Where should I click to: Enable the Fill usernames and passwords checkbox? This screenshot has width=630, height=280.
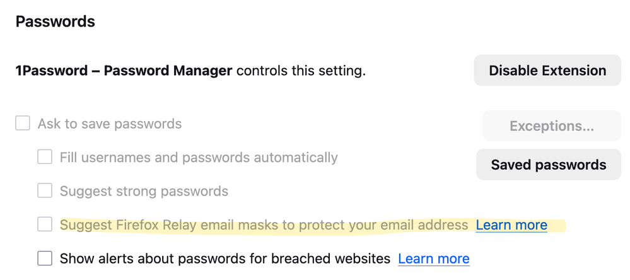(45, 157)
